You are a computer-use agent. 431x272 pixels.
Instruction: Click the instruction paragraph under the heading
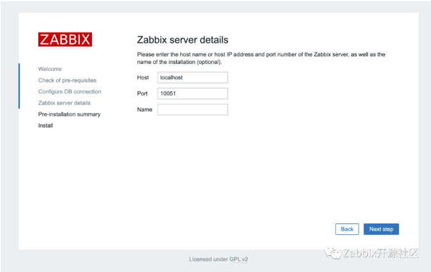pyautogui.click(x=261, y=58)
